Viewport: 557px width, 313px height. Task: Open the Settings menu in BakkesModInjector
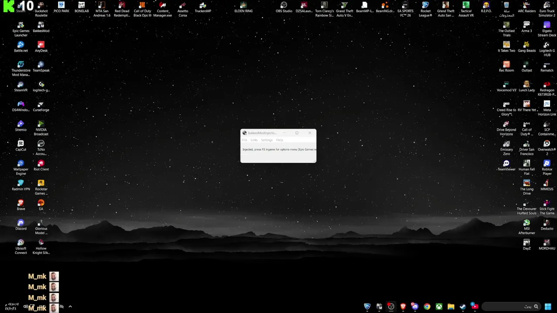pos(267,140)
